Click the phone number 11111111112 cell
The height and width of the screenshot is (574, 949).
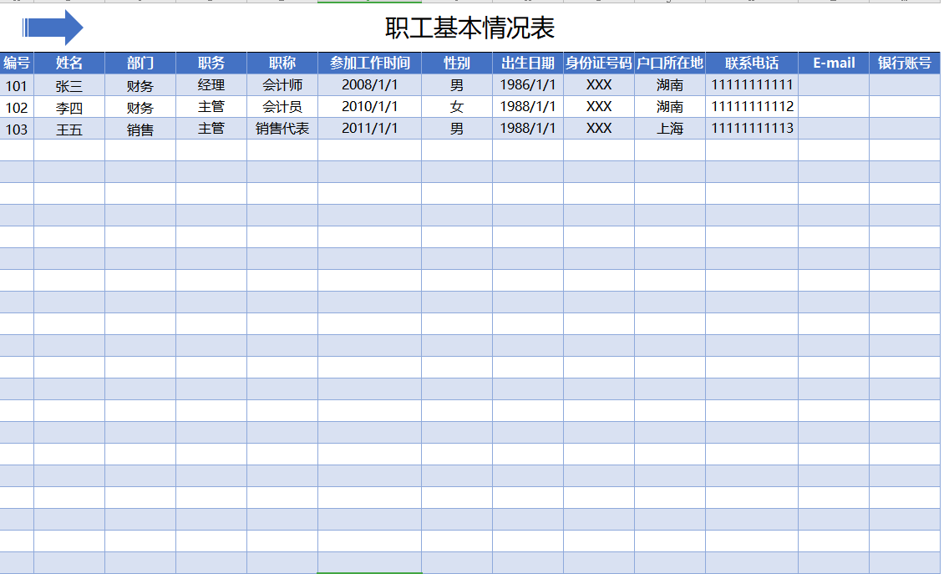click(x=750, y=107)
